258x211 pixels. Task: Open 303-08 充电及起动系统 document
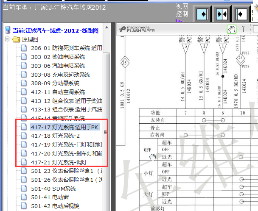coord(60,75)
